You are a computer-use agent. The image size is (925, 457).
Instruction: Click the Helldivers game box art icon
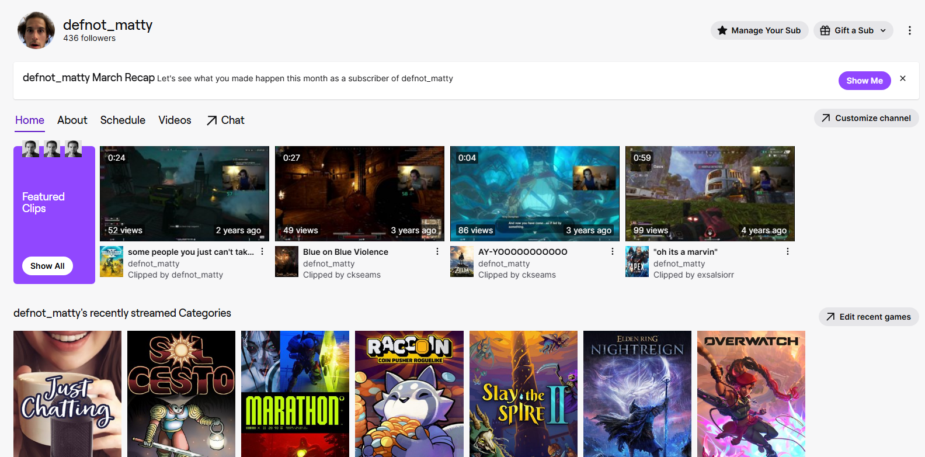coord(112,261)
